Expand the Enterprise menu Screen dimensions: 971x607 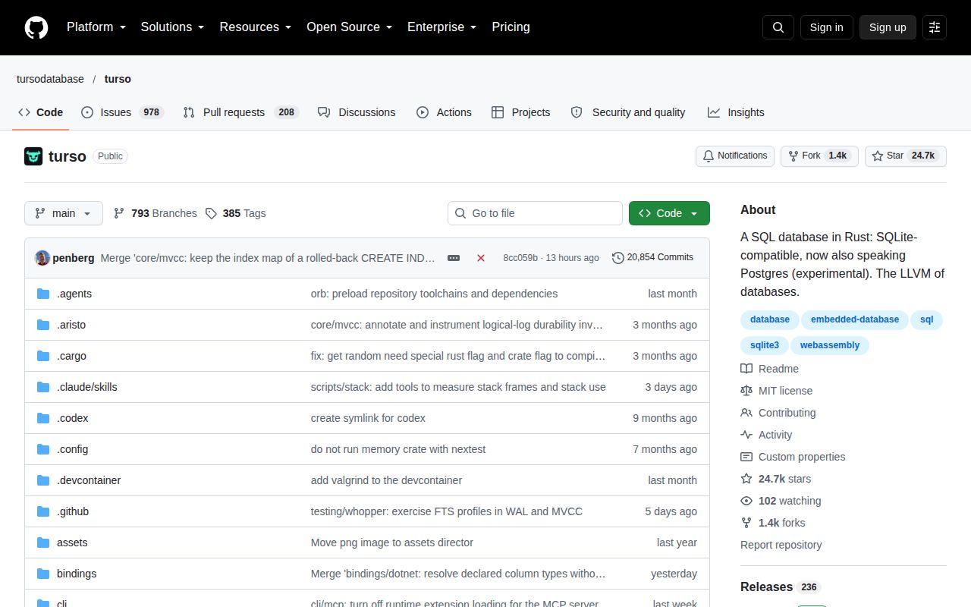442,27
